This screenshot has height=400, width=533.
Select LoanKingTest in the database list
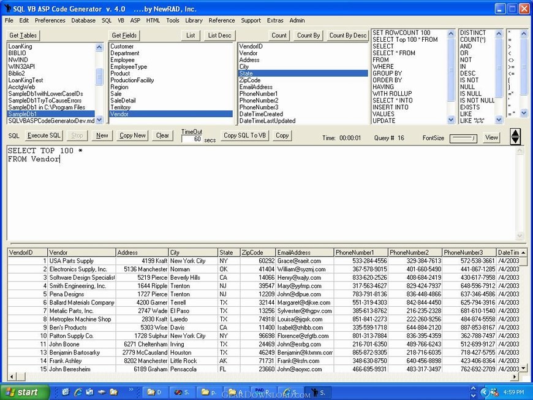[x=26, y=80]
